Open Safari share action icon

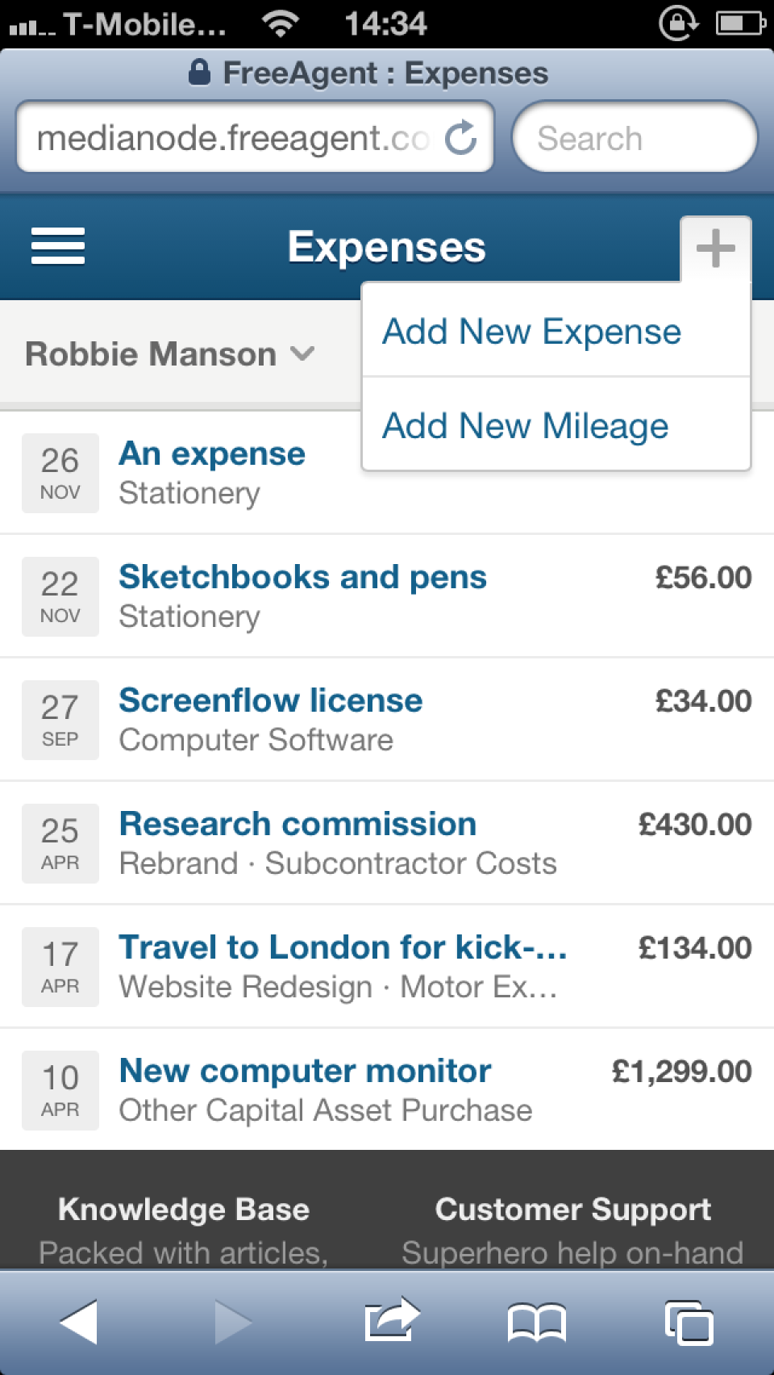(x=392, y=1320)
